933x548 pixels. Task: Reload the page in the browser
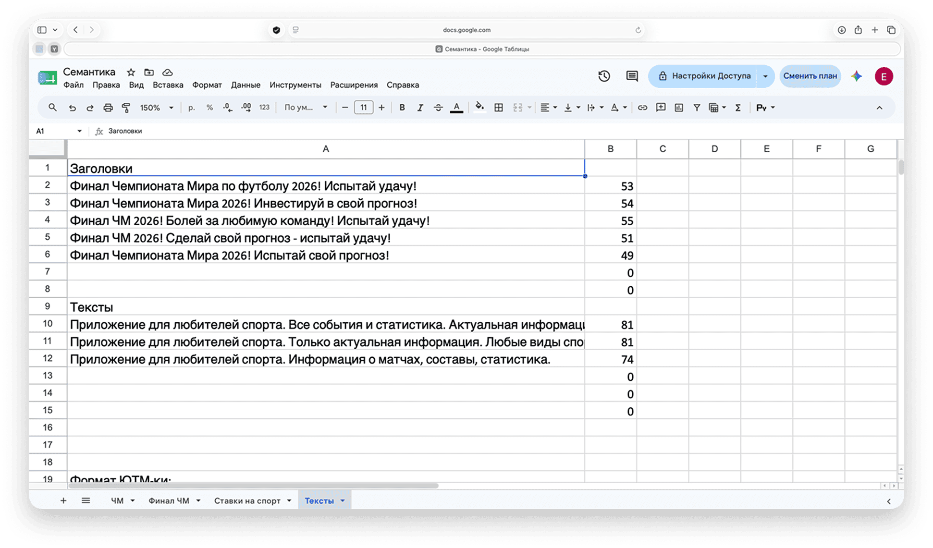(638, 30)
